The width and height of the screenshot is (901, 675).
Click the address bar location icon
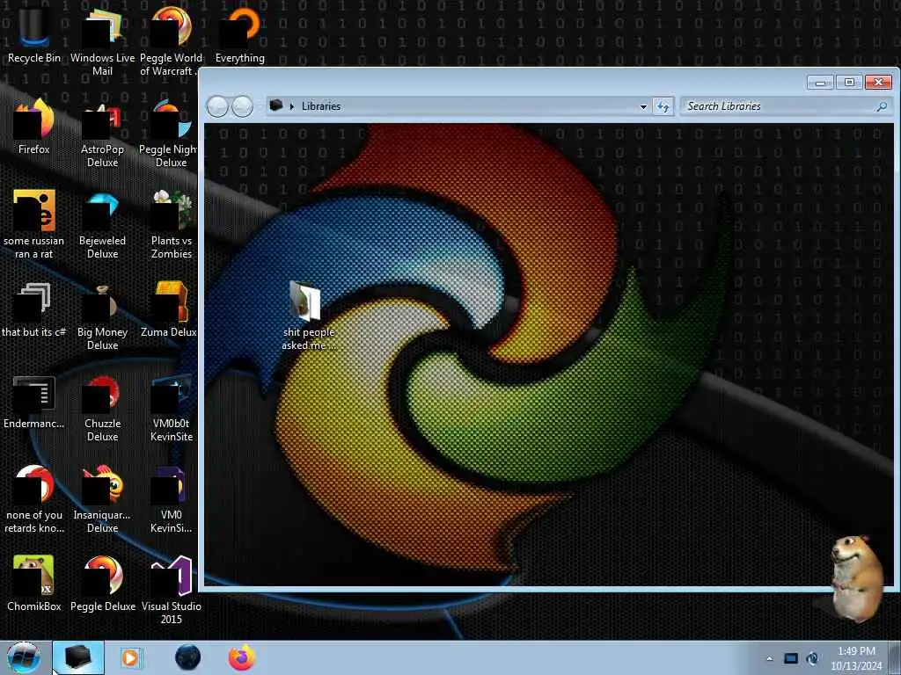pos(276,105)
